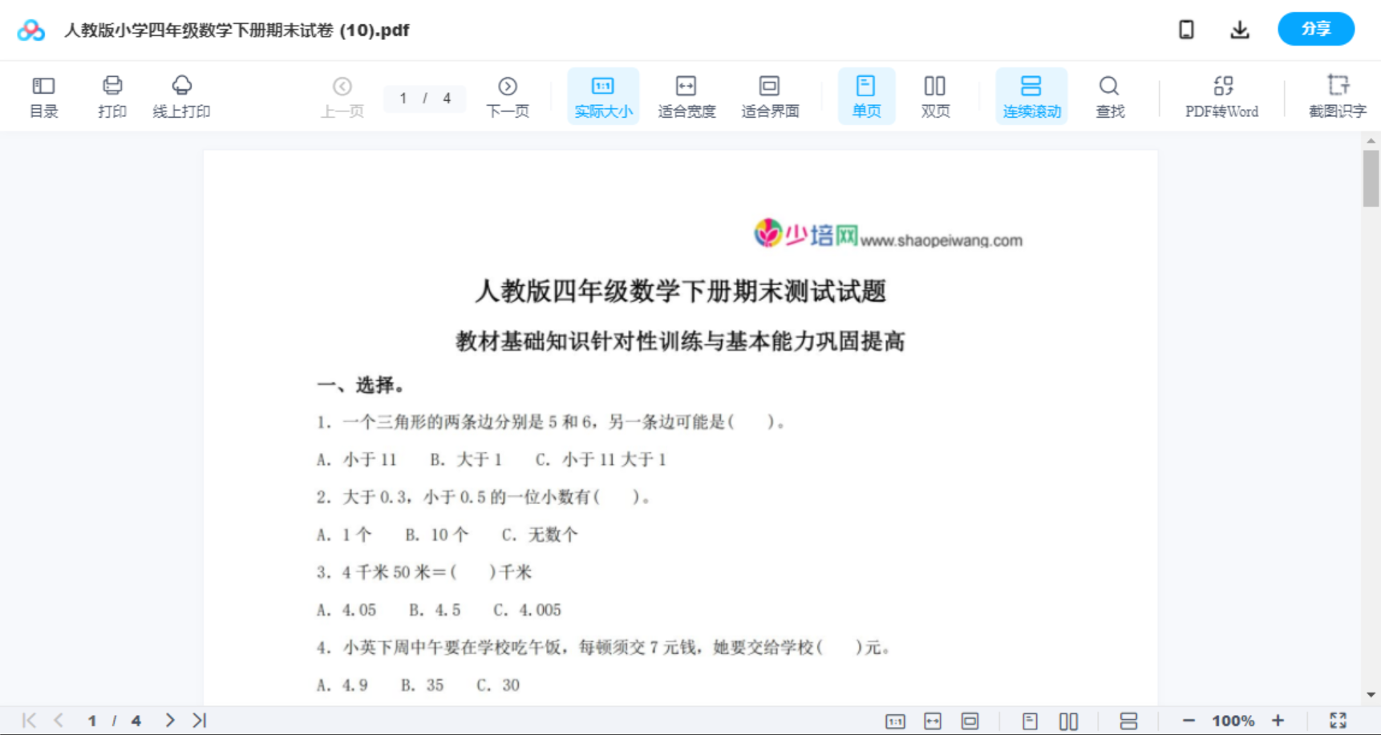Launch PDF转Word conversion

(x=1222, y=96)
